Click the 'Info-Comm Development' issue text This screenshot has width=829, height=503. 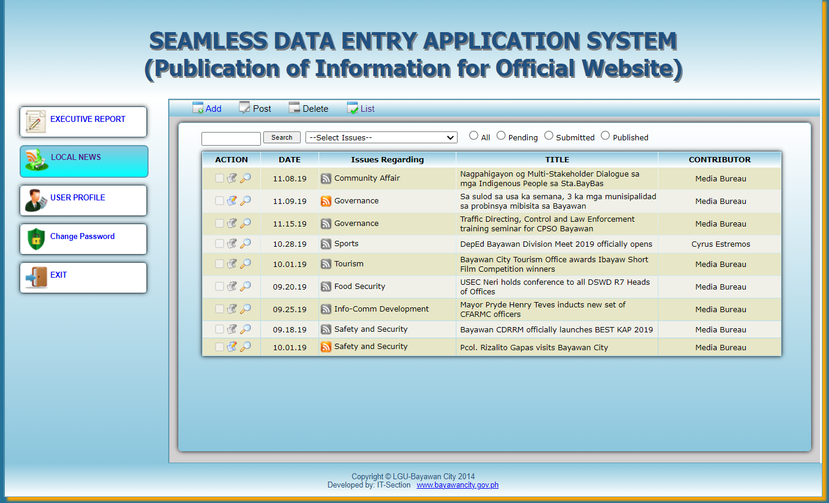[x=382, y=309]
